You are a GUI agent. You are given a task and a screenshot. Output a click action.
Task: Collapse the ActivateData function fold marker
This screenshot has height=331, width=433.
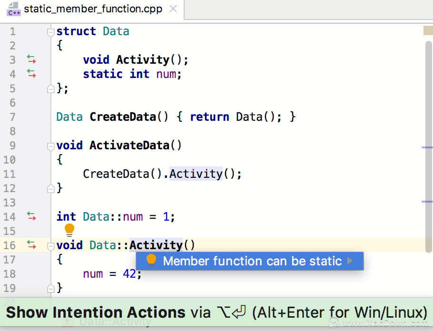click(50, 146)
